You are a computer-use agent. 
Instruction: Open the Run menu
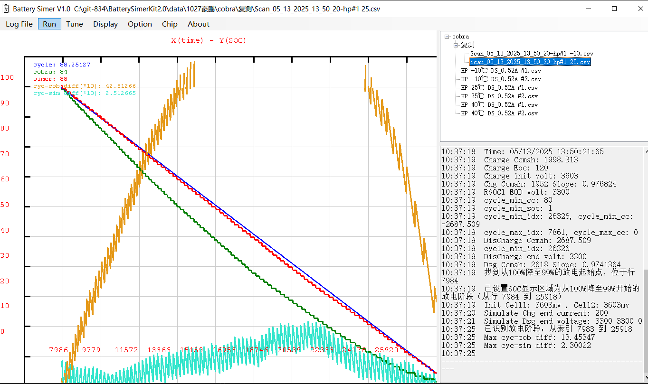coord(49,24)
